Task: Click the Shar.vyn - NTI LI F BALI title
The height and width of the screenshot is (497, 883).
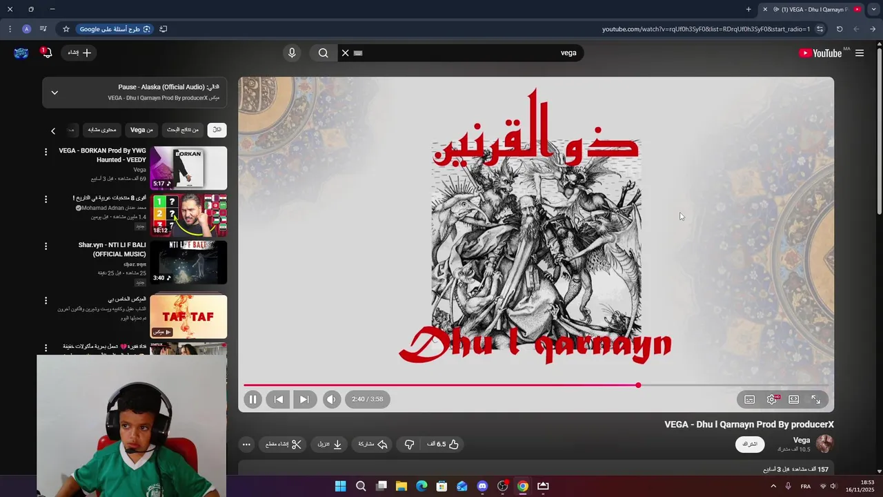Action: coord(112,249)
